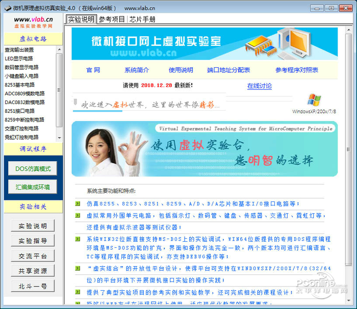Click the 调试程序 section header

coord(33,149)
